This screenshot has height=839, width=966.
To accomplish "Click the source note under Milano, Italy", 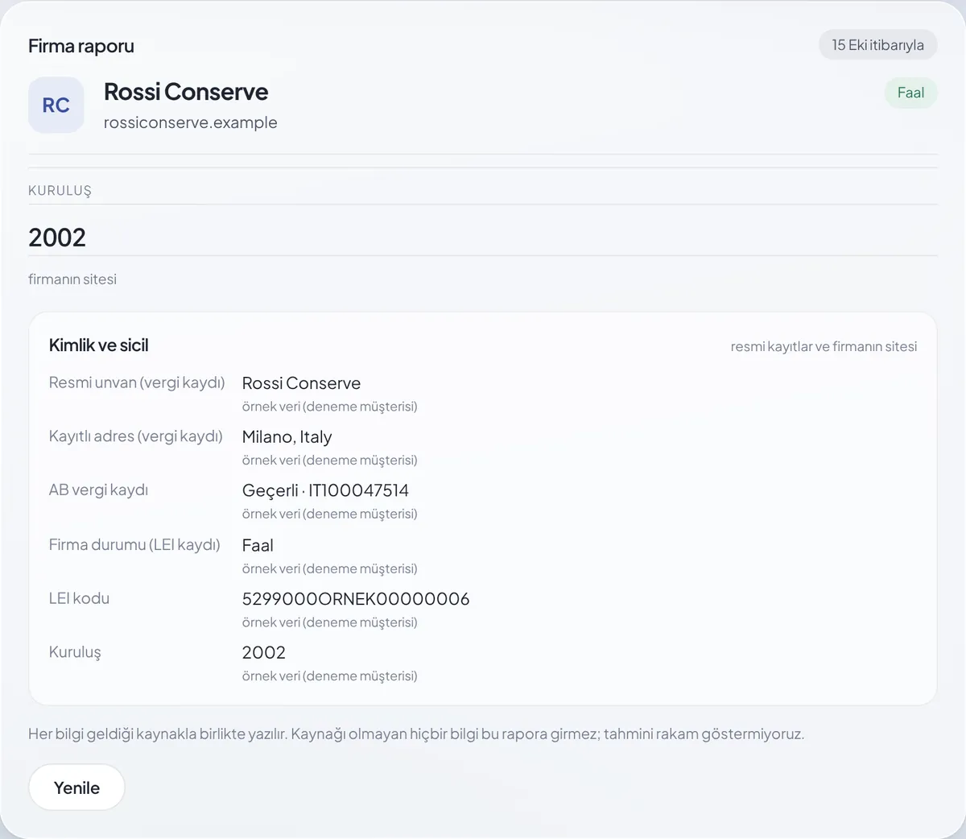I will coord(329,461).
